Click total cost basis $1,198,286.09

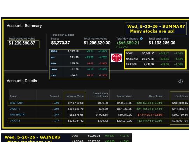[x=162, y=43]
